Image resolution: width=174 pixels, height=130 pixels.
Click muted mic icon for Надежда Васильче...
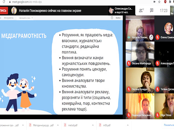pos(129,115)
